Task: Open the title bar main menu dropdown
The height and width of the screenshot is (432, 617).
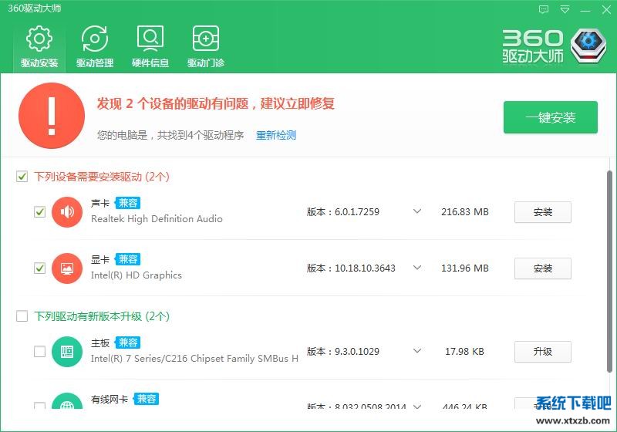Action: point(565,9)
